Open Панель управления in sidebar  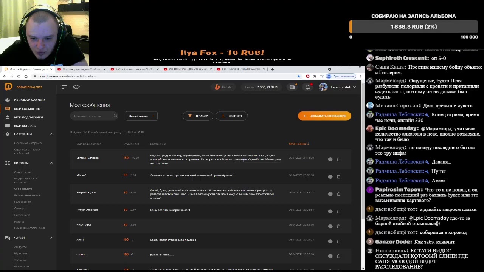[29, 100]
